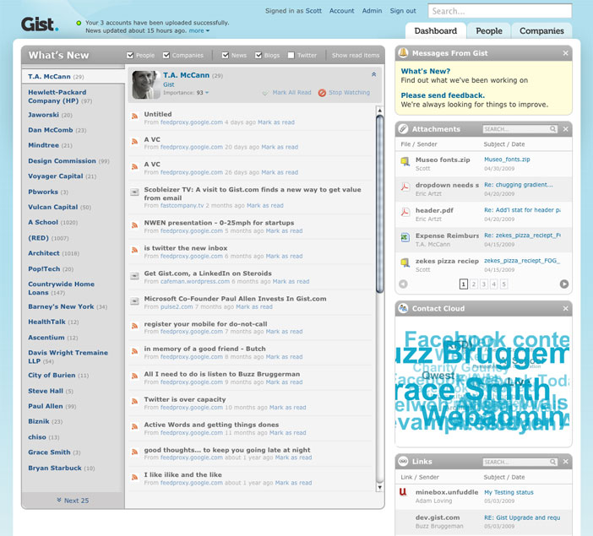This screenshot has width=593, height=536.
Task: Click the unfuddle icon for minebox.unfuddle
Action: (x=403, y=492)
